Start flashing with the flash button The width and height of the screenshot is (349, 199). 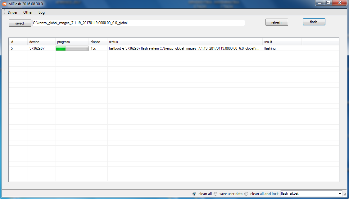coord(314,22)
